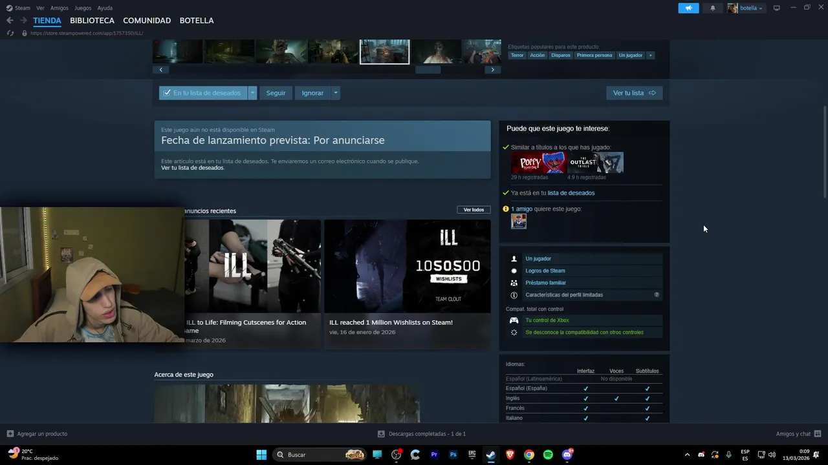Click the Seguir button
This screenshot has width=828, height=465.
276,93
